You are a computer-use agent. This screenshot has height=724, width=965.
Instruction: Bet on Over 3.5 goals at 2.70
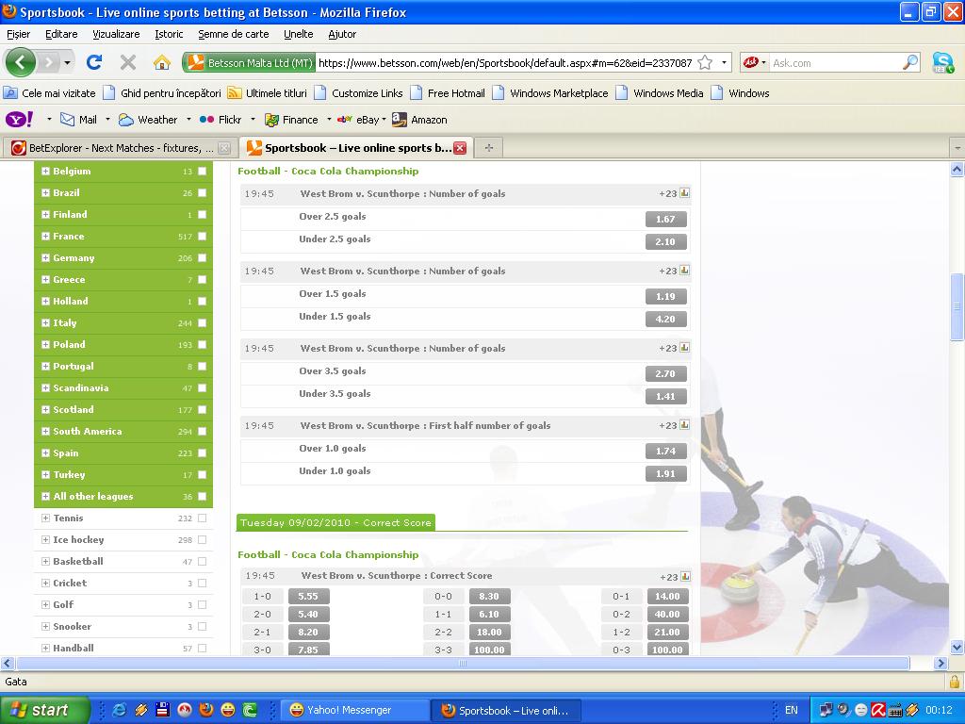click(666, 373)
